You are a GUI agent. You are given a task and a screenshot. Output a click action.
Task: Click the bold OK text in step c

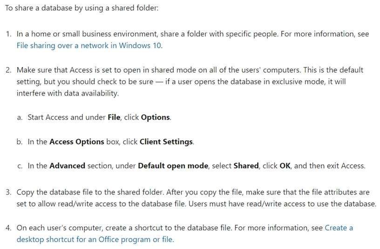(x=285, y=166)
